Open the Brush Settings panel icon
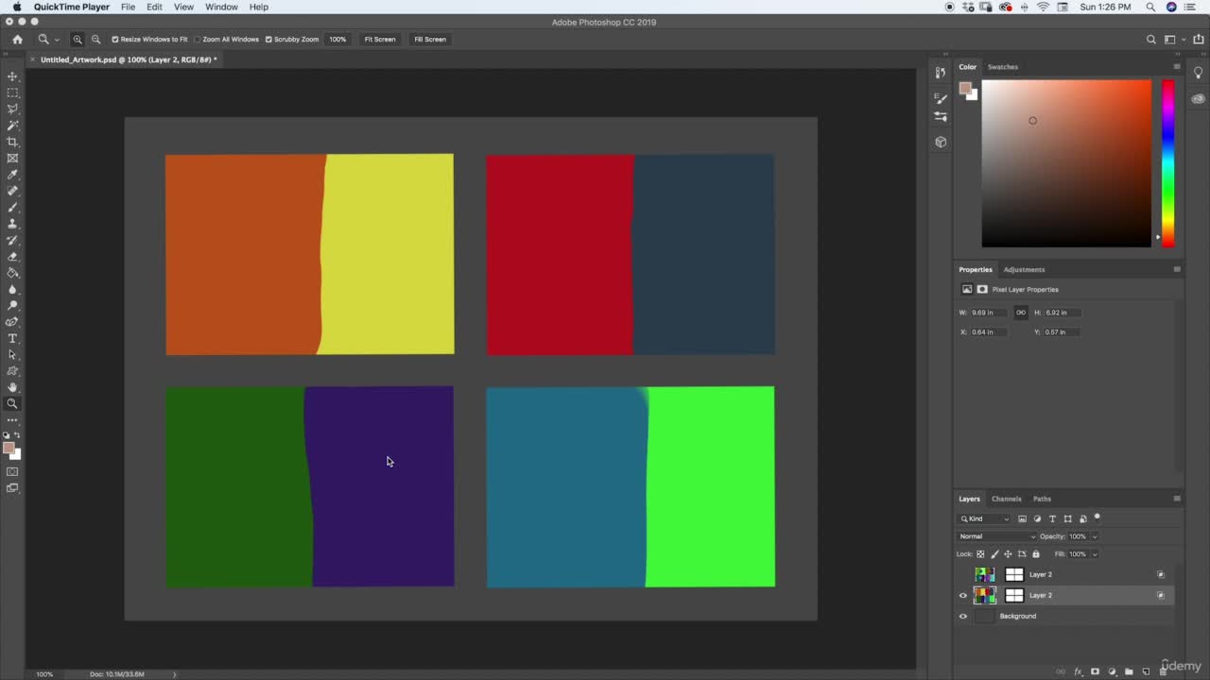The image size is (1210, 680). pyautogui.click(x=941, y=98)
